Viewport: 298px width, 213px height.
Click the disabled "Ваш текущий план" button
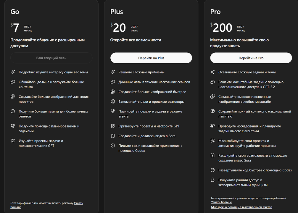[x=51, y=58]
